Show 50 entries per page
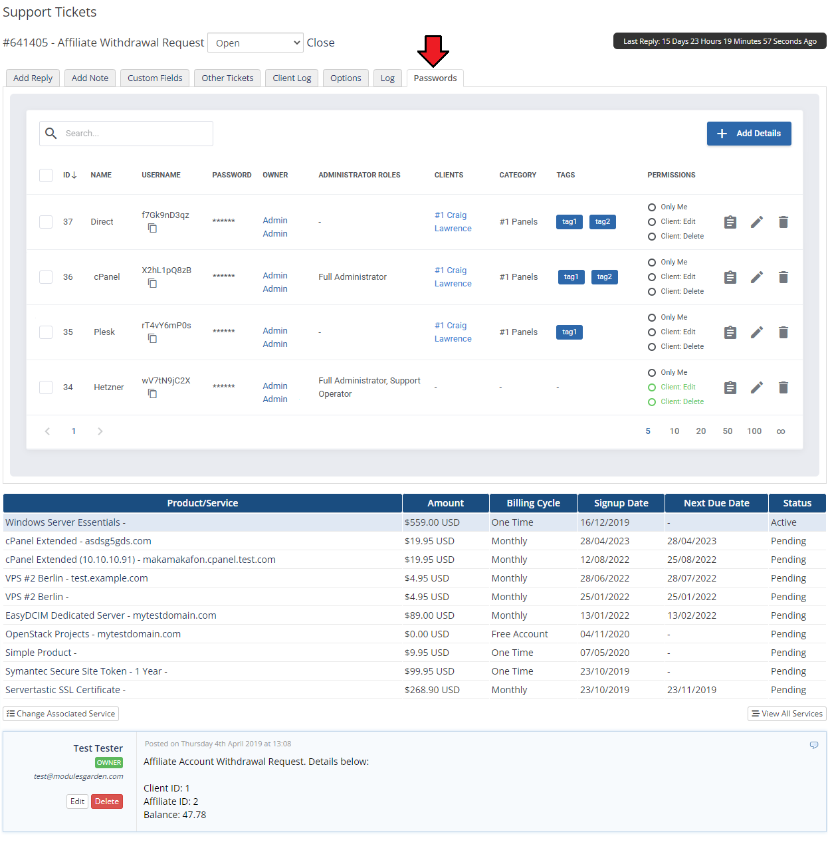This screenshot has width=828, height=852. click(x=728, y=431)
